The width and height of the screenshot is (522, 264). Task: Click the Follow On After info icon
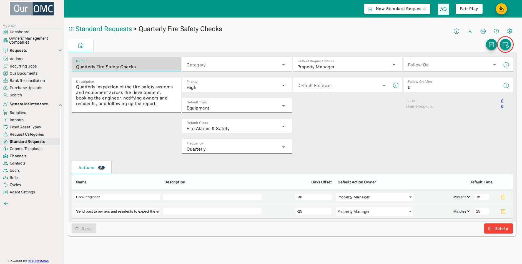coord(506,85)
